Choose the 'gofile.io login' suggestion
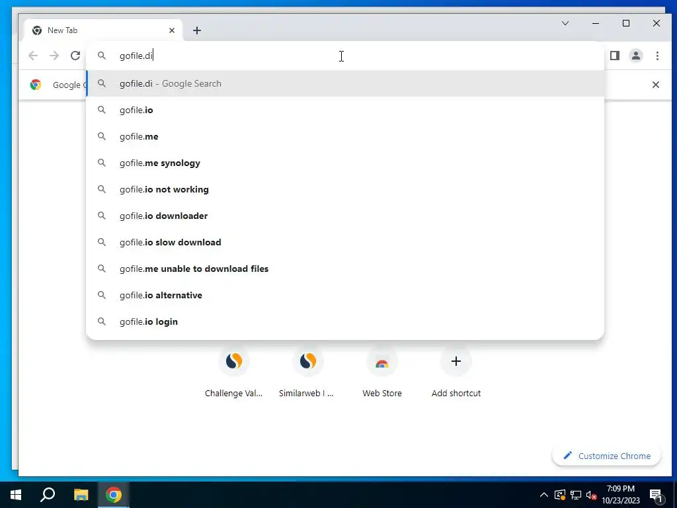 point(345,321)
